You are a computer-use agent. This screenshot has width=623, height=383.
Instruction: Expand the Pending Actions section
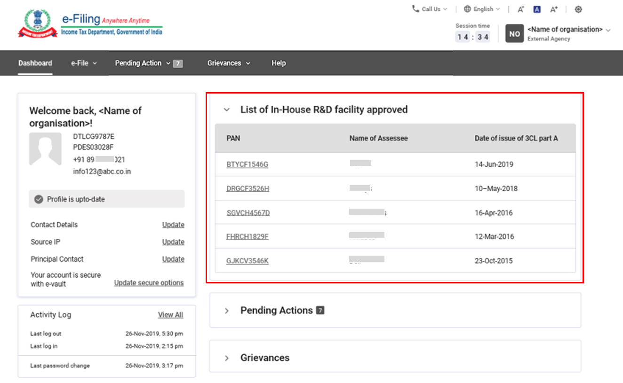click(227, 311)
